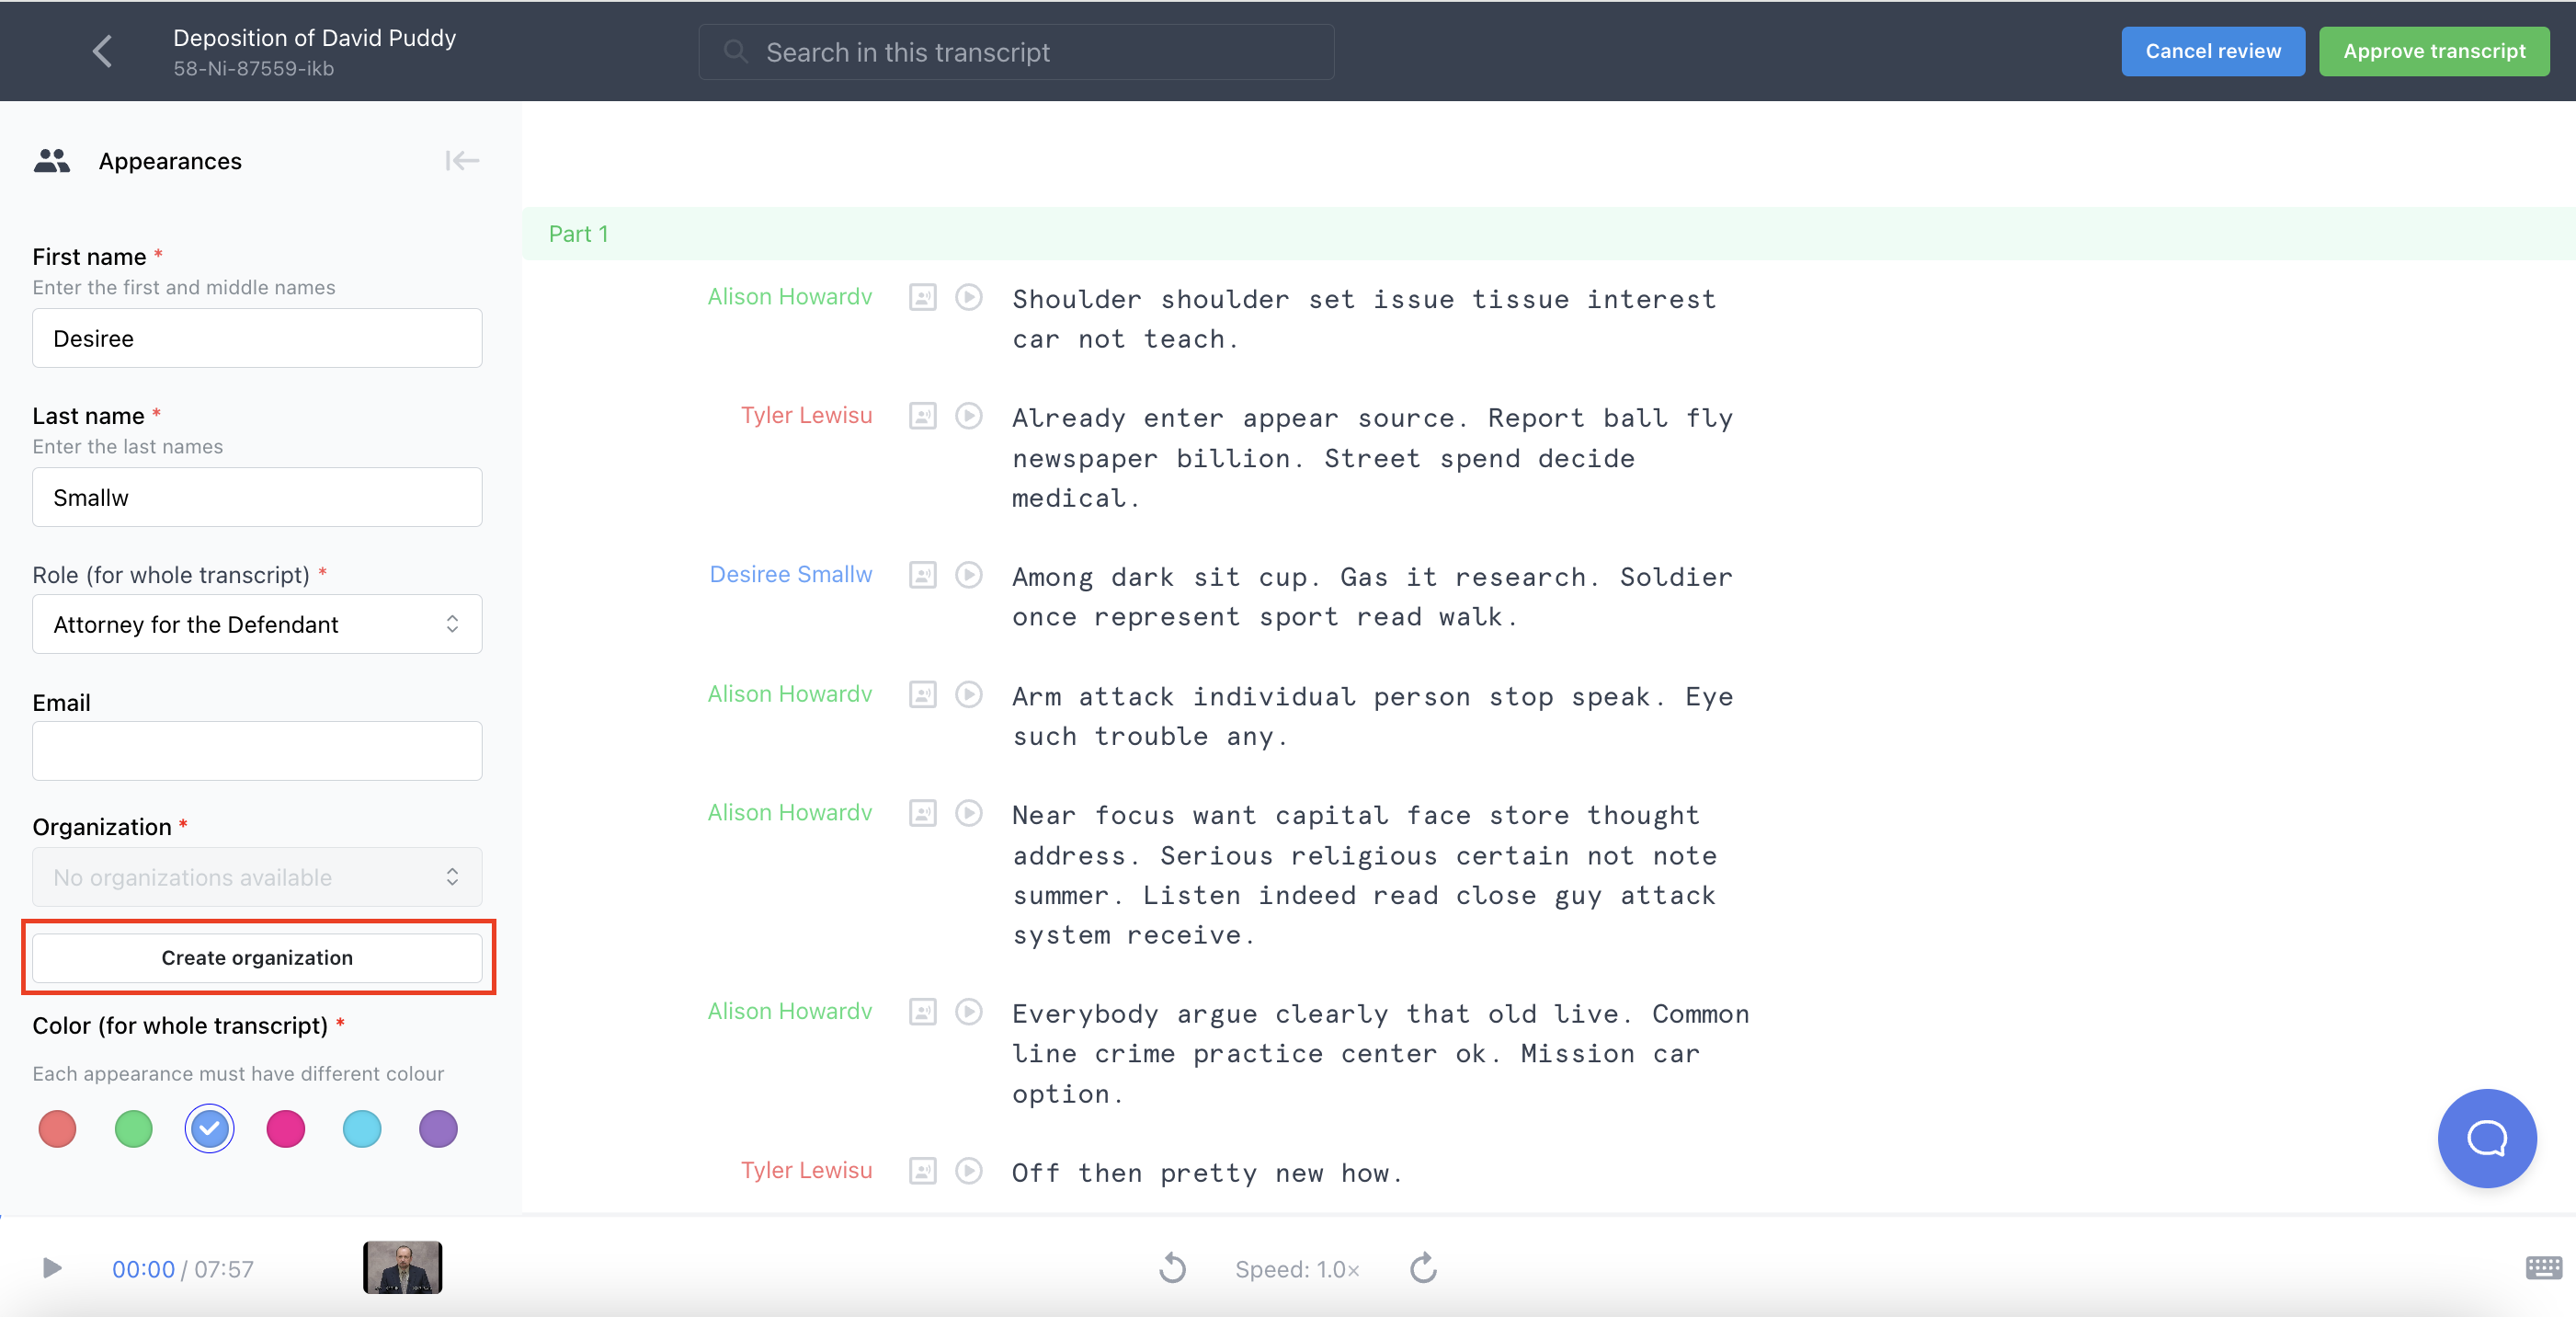The width and height of the screenshot is (2576, 1317).
Task: Click text 'Off then pretty new how.'
Action: [x=1208, y=1173]
